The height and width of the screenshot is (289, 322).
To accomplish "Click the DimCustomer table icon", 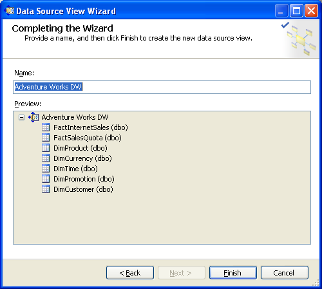I will click(x=46, y=189).
